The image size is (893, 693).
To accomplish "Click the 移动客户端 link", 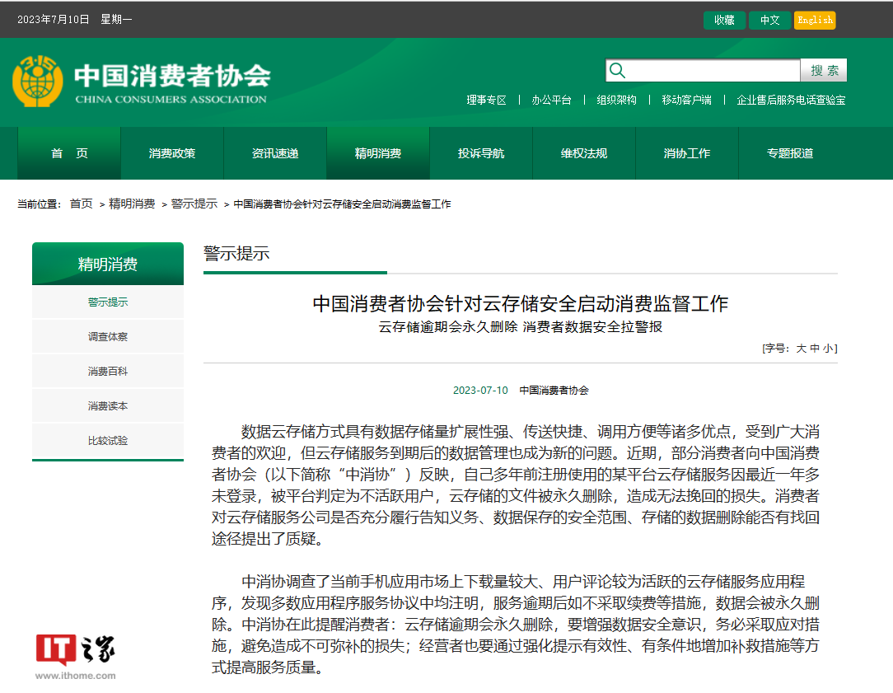I will pos(686,100).
